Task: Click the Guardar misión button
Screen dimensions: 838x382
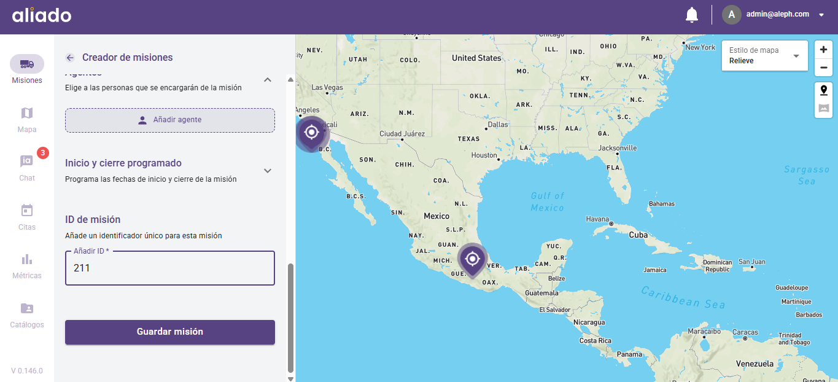Action: pyautogui.click(x=170, y=332)
